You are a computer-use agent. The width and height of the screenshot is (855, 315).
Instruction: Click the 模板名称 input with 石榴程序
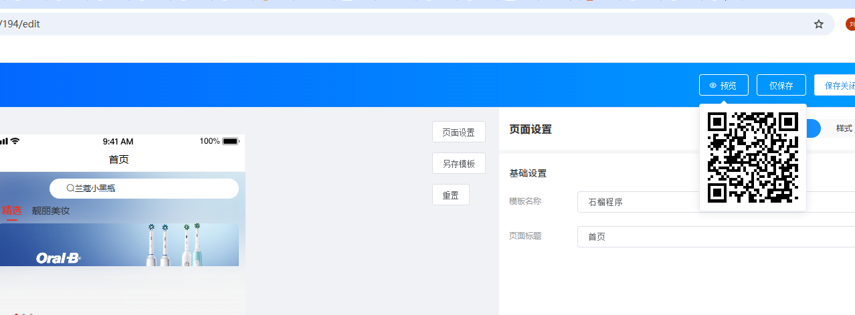716,202
